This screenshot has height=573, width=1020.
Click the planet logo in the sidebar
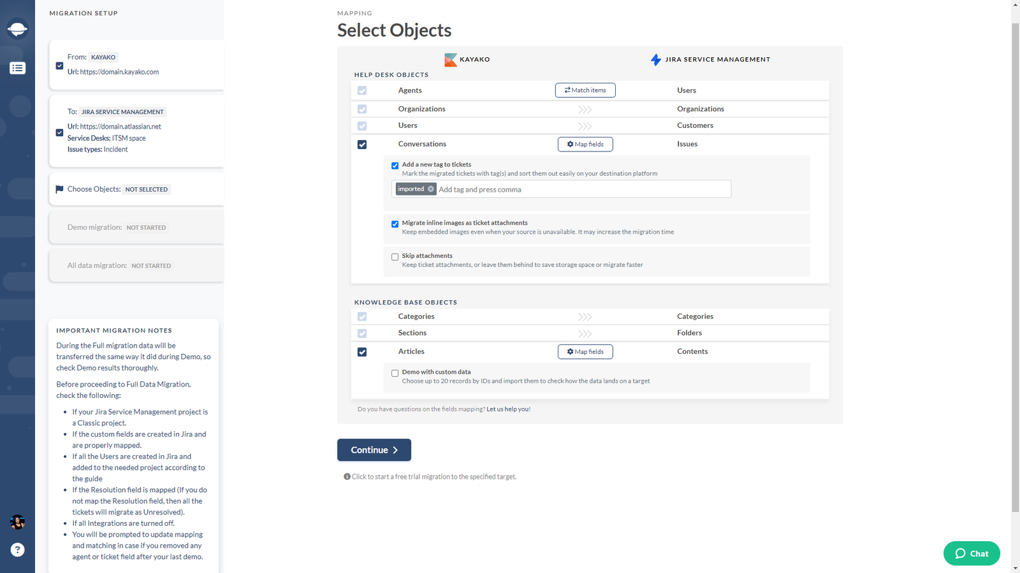point(17,29)
